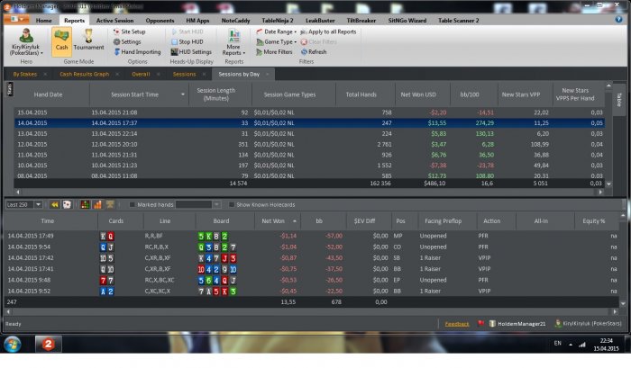Switch to Active Session tab
The width and height of the screenshot is (631, 368).
click(114, 20)
